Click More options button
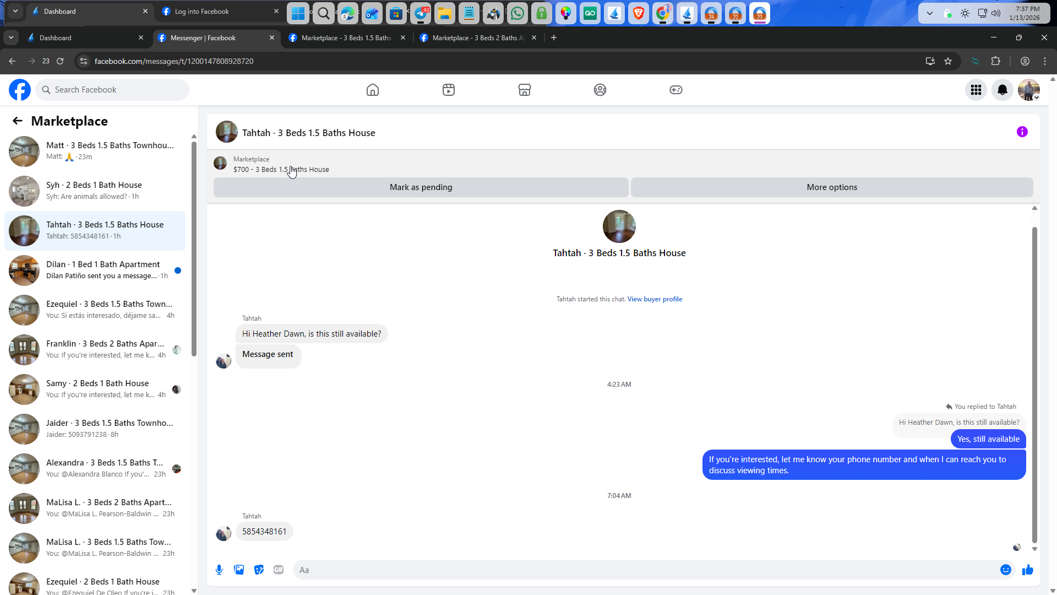The width and height of the screenshot is (1057, 595). coord(831,187)
